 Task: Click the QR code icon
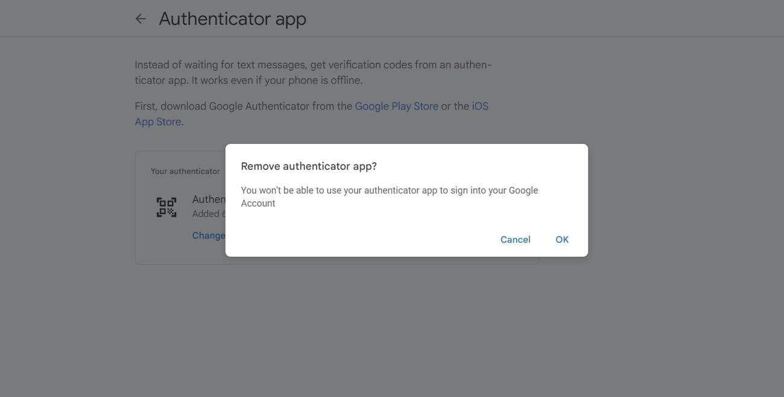(x=166, y=207)
